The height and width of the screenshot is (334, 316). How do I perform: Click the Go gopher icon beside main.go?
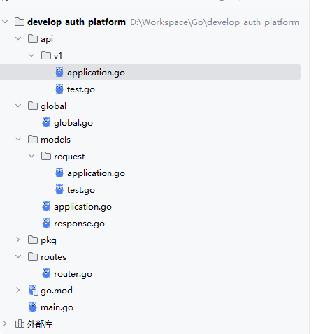click(x=33, y=307)
